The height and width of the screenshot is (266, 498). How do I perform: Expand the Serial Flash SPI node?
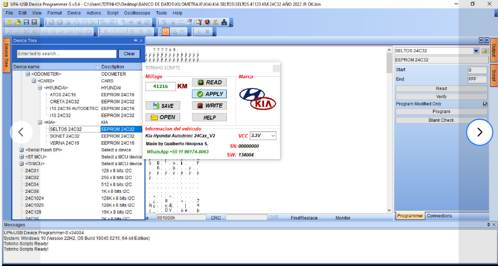[x=21, y=150]
